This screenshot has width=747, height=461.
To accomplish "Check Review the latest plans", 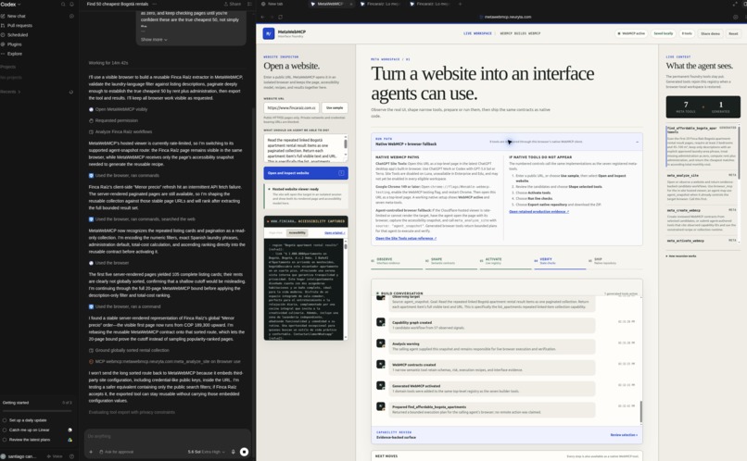I will tap(5, 440).
